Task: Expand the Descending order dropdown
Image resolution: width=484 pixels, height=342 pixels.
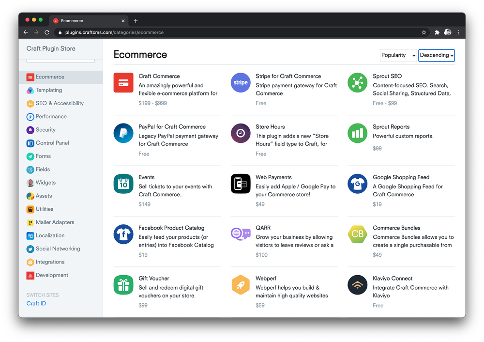Action: tap(437, 55)
